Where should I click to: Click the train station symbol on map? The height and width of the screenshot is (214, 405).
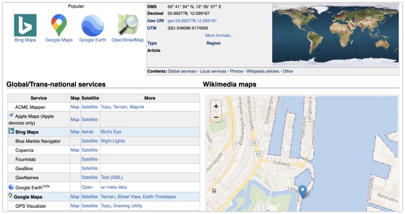point(214,191)
